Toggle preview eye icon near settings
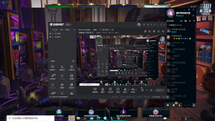This screenshot has height=121, width=215. (147, 90)
